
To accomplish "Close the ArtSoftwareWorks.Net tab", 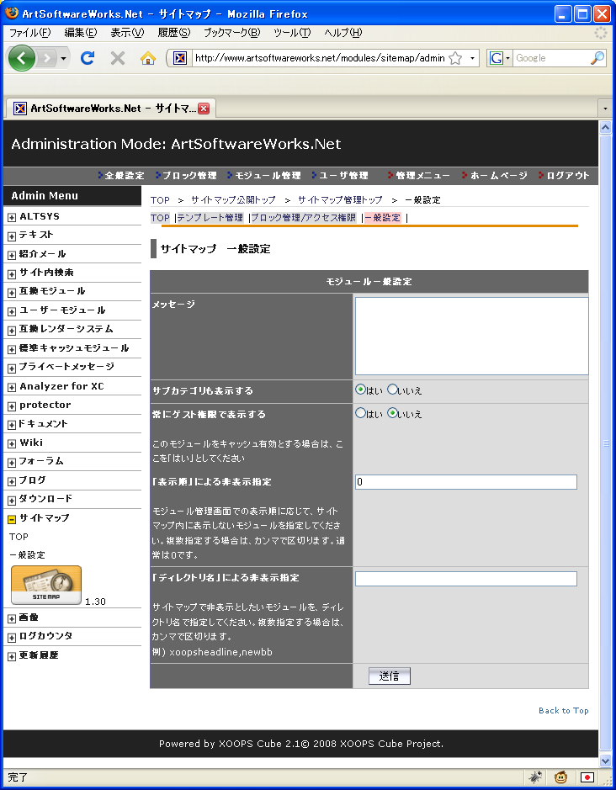I will pyautogui.click(x=204, y=109).
